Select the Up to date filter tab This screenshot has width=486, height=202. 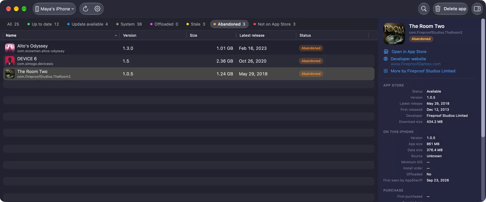point(43,24)
